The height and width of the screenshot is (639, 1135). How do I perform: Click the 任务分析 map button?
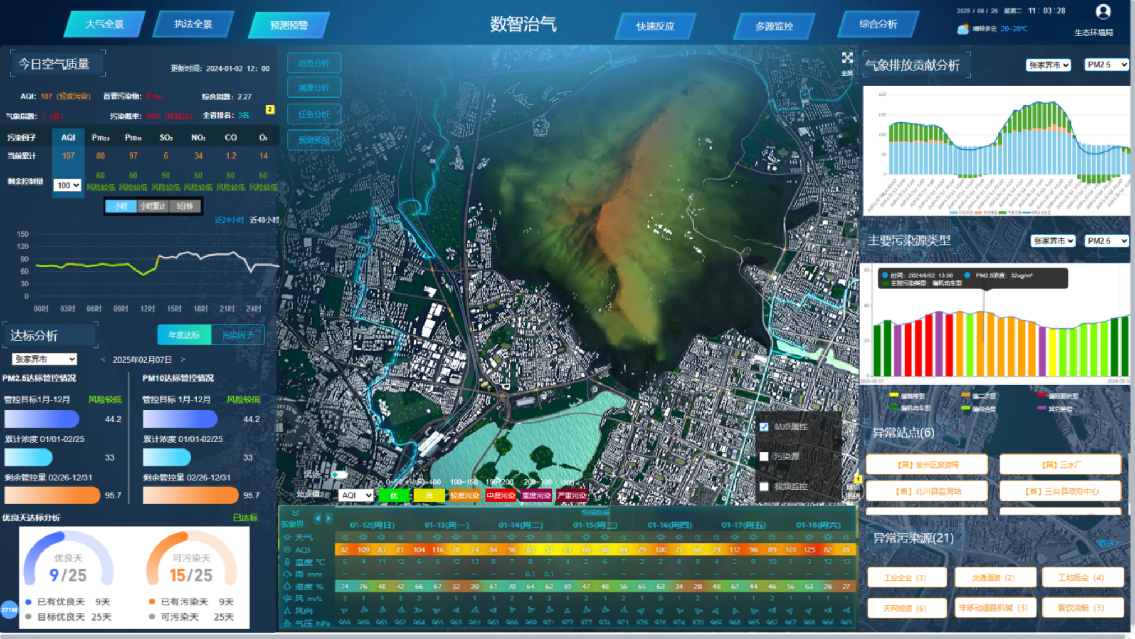point(314,114)
